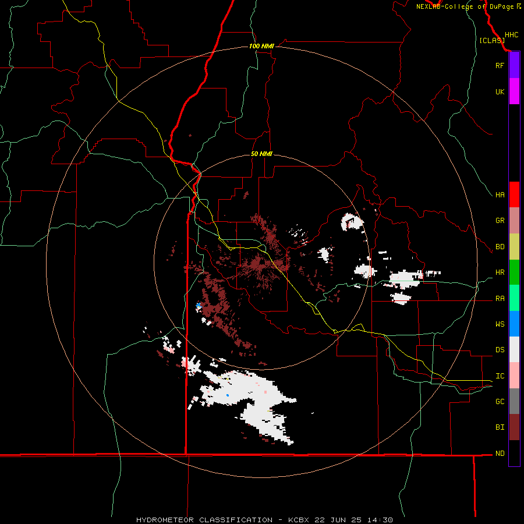Click the 'GC' legend label text

500,402
